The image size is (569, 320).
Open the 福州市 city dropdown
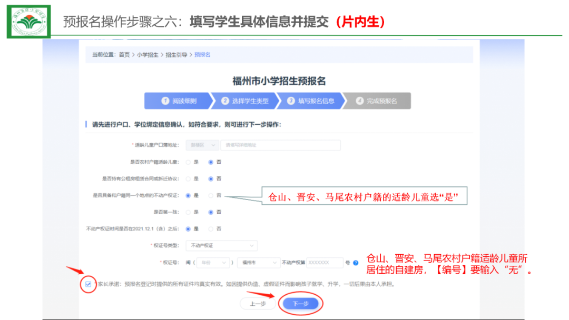(x=258, y=262)
